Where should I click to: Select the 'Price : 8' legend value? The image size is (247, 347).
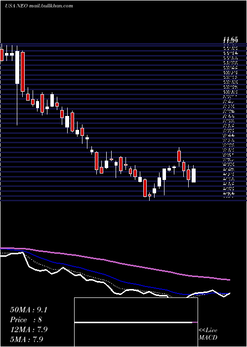tap(26, 320)
